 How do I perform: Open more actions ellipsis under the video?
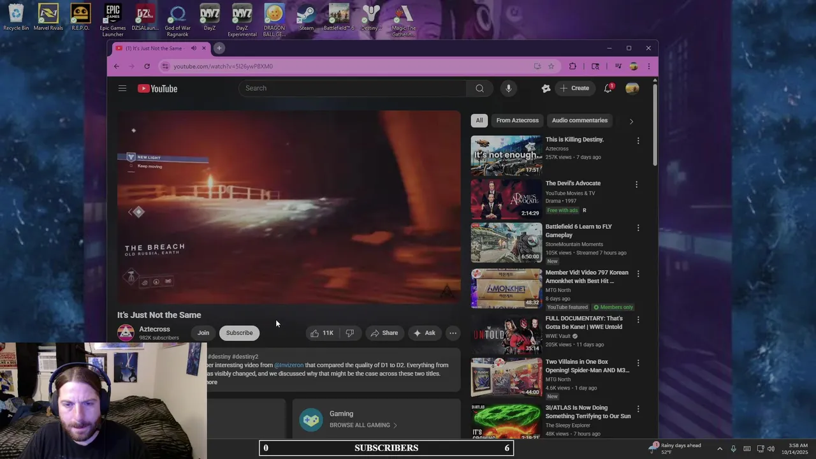click(x=453, y=333)
